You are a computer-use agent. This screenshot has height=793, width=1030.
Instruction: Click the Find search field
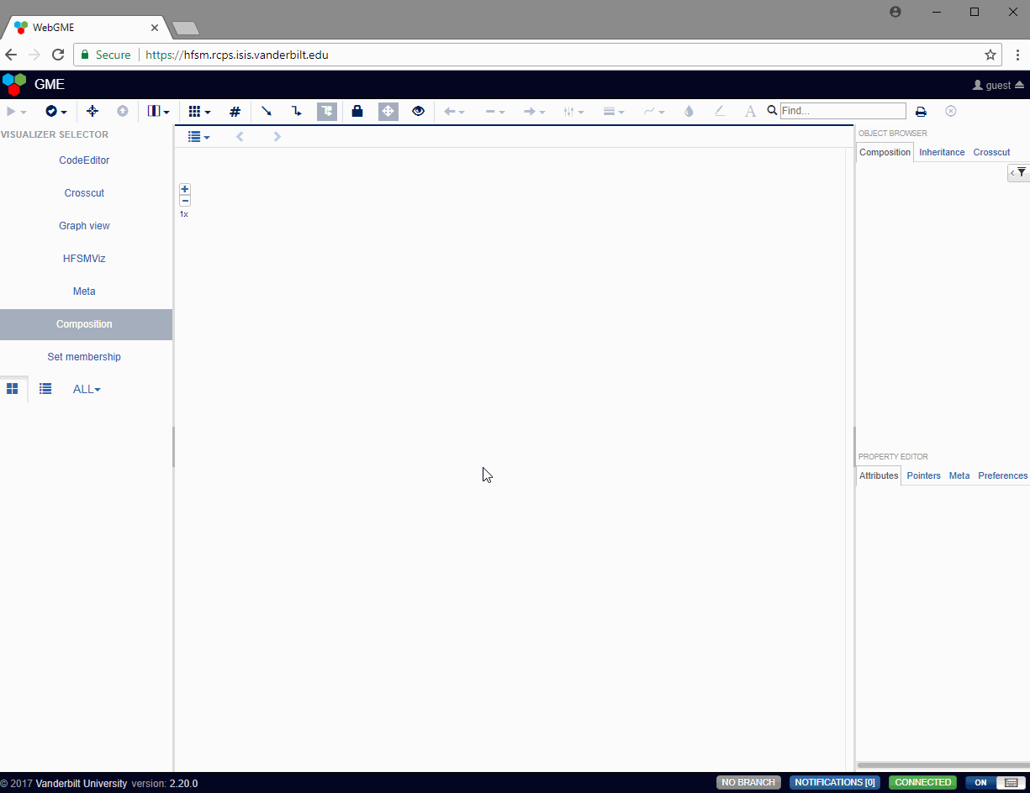pyautogui.click(x=842, y=110)
